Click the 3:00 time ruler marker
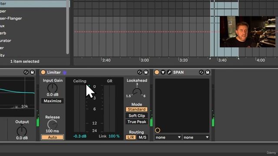The width and height of the screenshot is (278, 156). 145,60
